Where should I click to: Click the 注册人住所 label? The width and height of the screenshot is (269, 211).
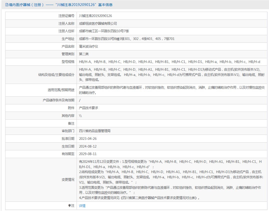click(66, 31)
